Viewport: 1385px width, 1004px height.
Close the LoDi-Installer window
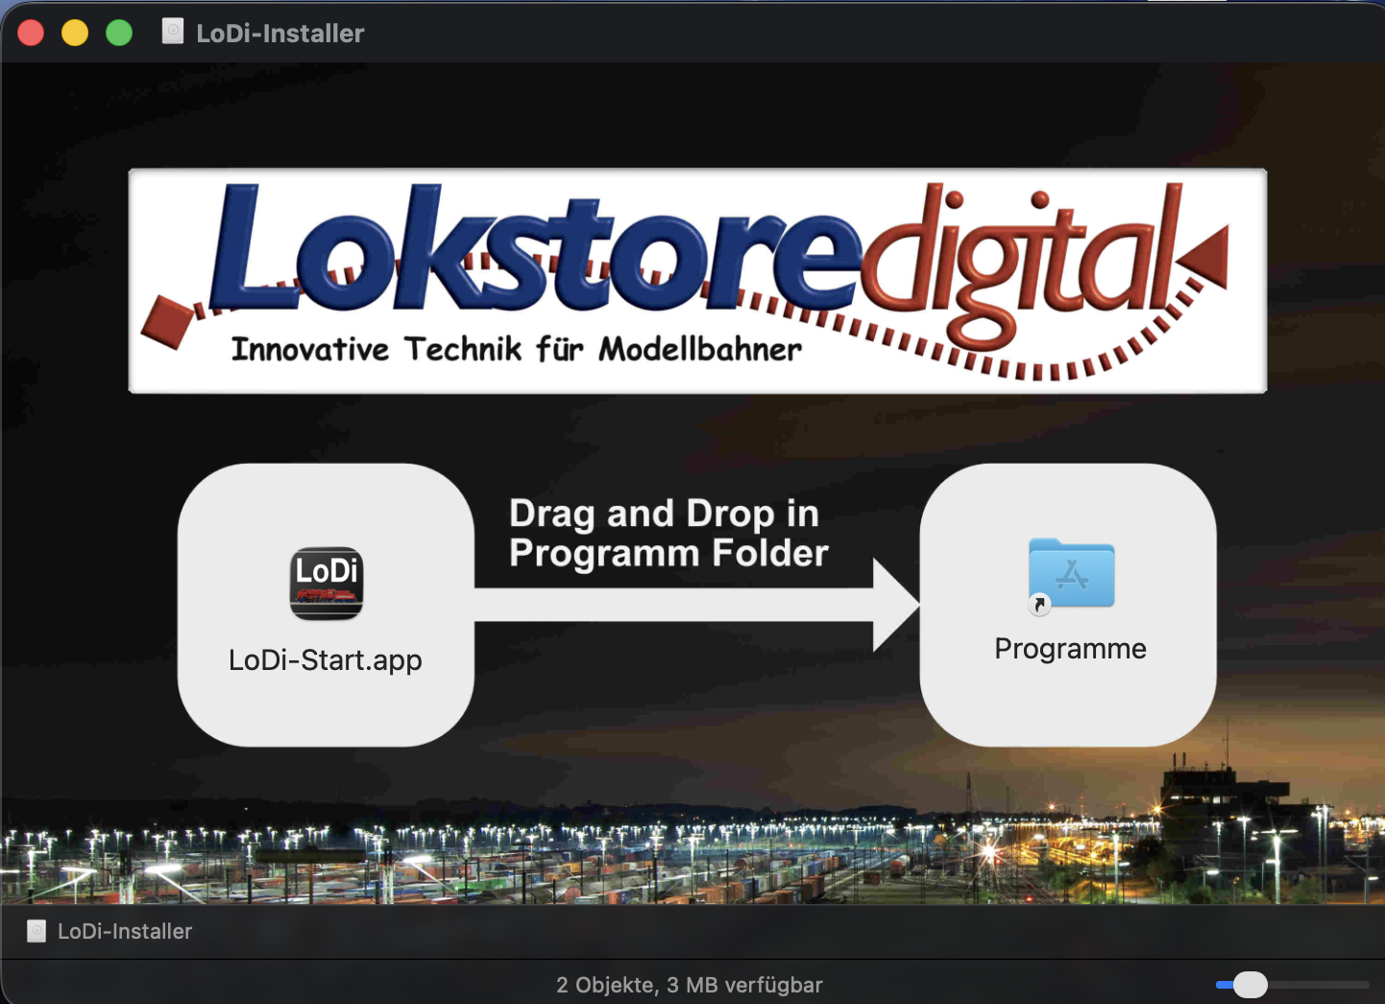[31, 33]
